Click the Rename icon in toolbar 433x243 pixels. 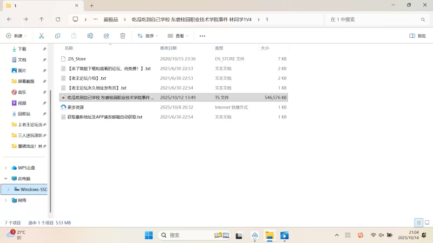coord(90,36)
